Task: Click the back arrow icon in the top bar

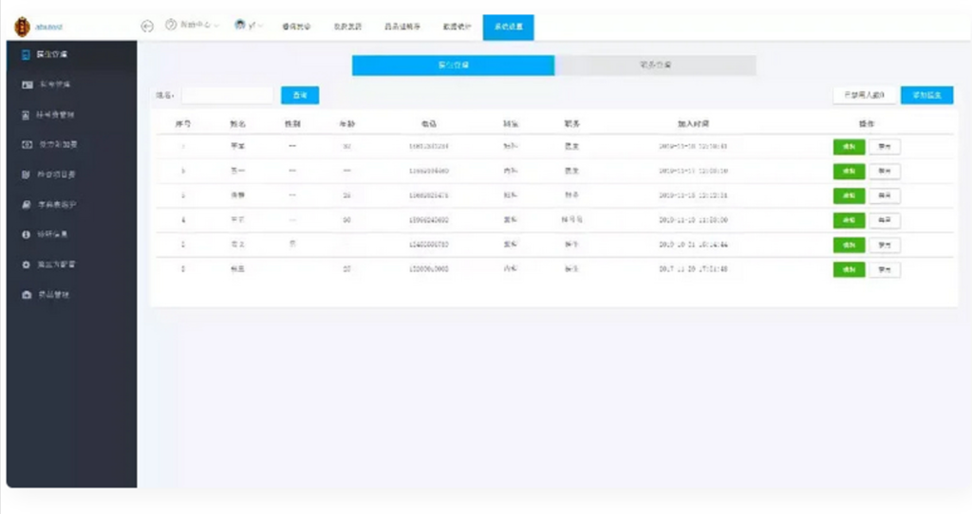Action: pyautogui.click(x=147, y=26)
